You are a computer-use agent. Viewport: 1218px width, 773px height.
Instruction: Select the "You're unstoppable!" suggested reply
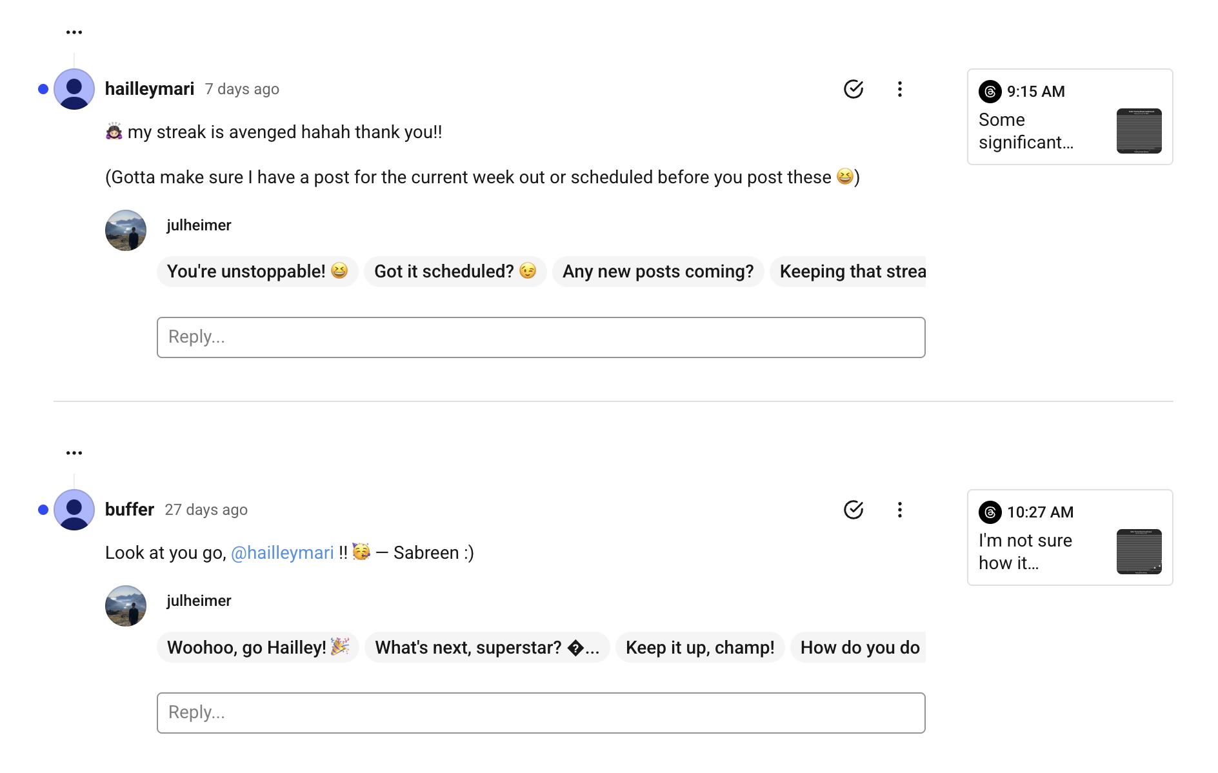pyautogui.click(x=257, y=272)
